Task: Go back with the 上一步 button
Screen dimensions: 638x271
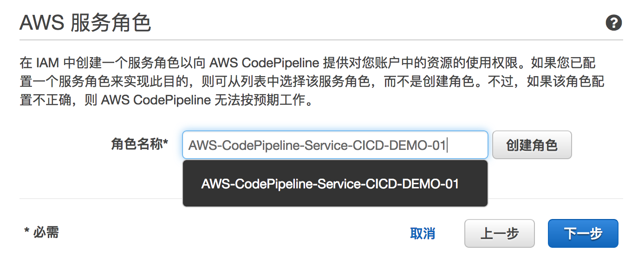Action: coord(499,233)
